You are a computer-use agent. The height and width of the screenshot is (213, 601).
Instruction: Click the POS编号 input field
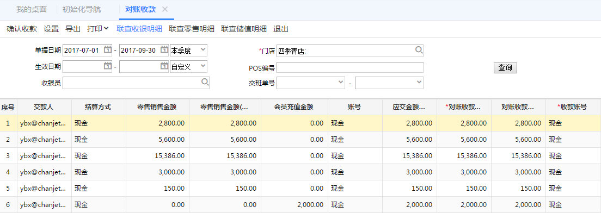point(350,67)
